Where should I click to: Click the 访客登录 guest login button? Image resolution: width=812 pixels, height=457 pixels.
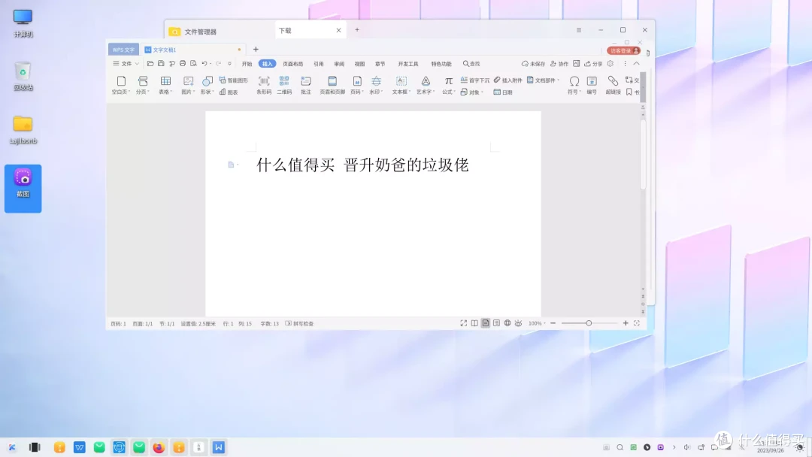tap(624, 50)
